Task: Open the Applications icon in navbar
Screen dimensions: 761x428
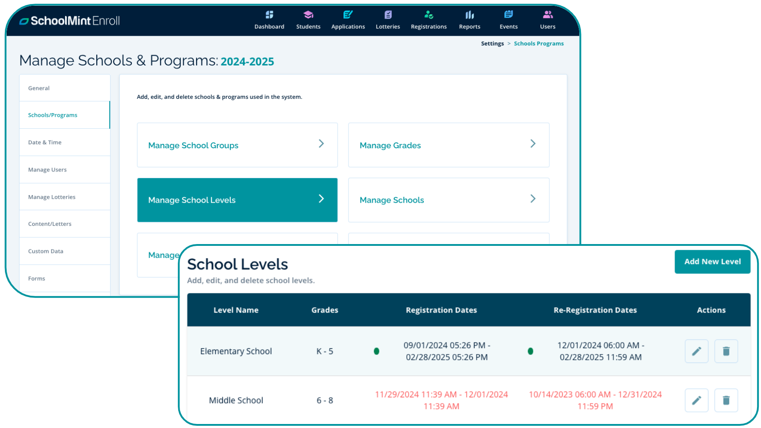Action: pyautogui.click(x=348, y=15)
